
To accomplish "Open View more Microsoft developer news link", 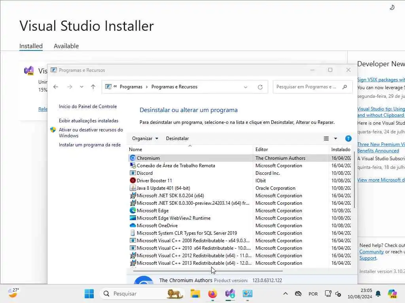I will pyautogui.click(x=381, y=180).
